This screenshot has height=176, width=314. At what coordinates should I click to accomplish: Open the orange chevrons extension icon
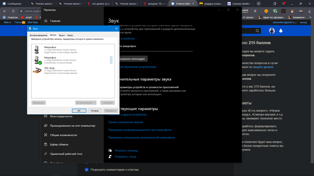pyautogui.click(x=283, y=11)
